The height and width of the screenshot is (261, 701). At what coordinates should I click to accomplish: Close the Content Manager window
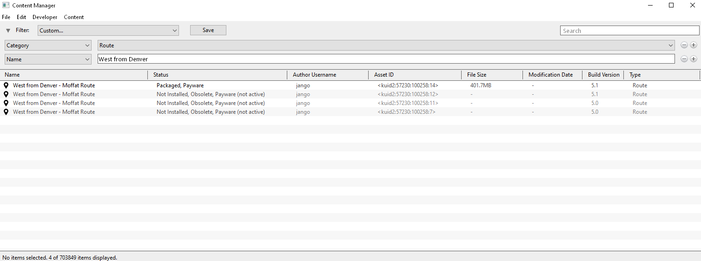click(x=692, y=6)
